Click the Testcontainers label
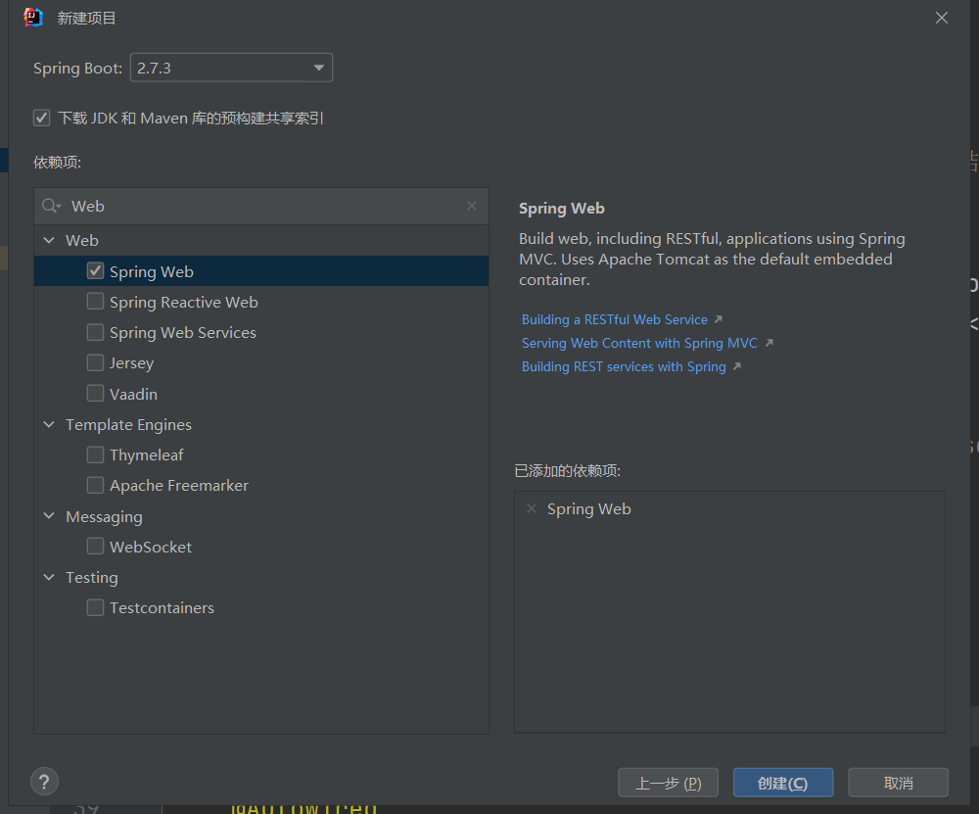979x814 pixels. pos(162,608)
